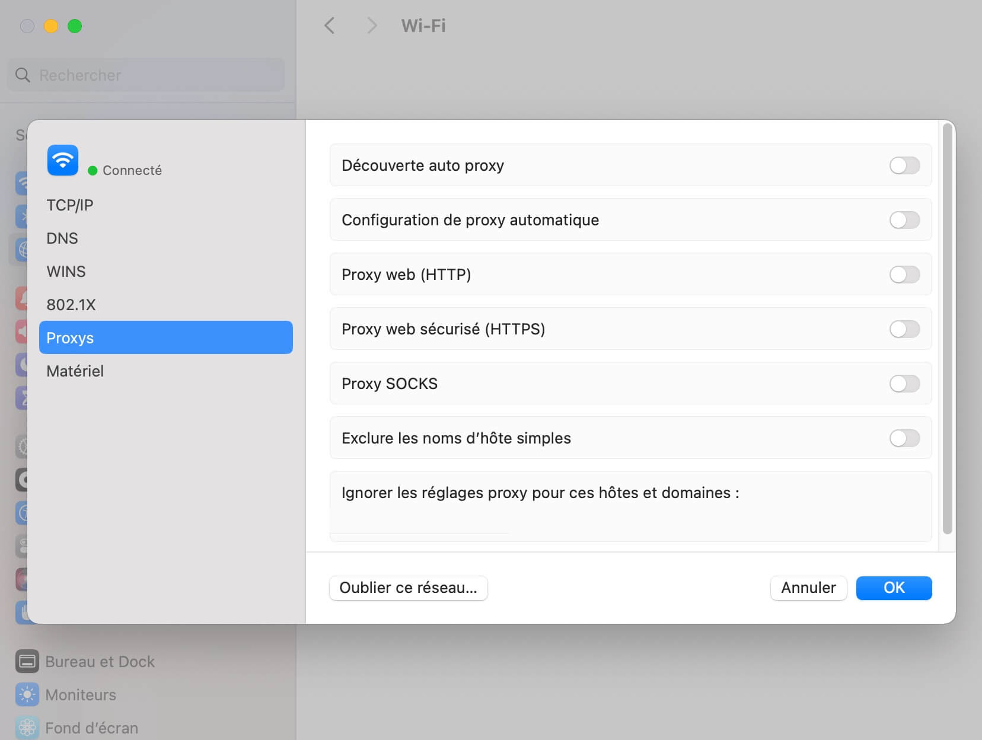Click the Annuler button
Viewport: 982px width, 740px height.
[808, 588]
